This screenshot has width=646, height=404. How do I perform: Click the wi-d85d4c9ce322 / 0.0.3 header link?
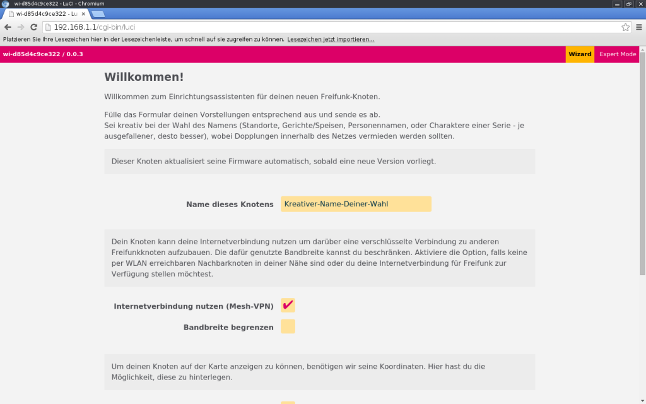coord(43,54)
